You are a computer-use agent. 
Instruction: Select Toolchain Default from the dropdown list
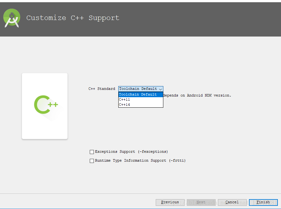pos(141,94)
